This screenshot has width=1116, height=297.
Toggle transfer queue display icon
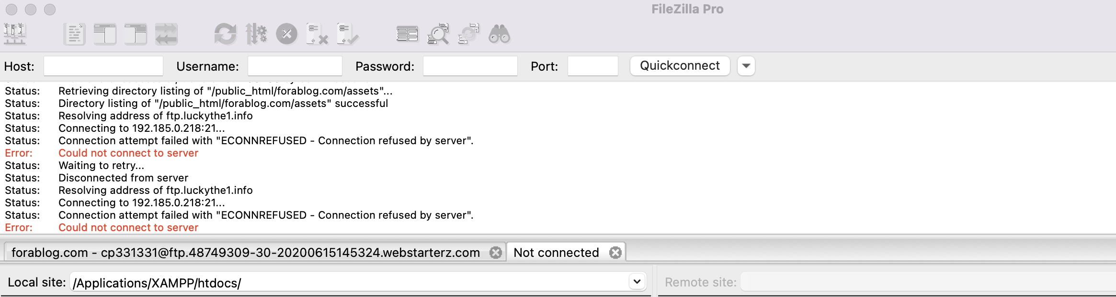click(166, 34)
